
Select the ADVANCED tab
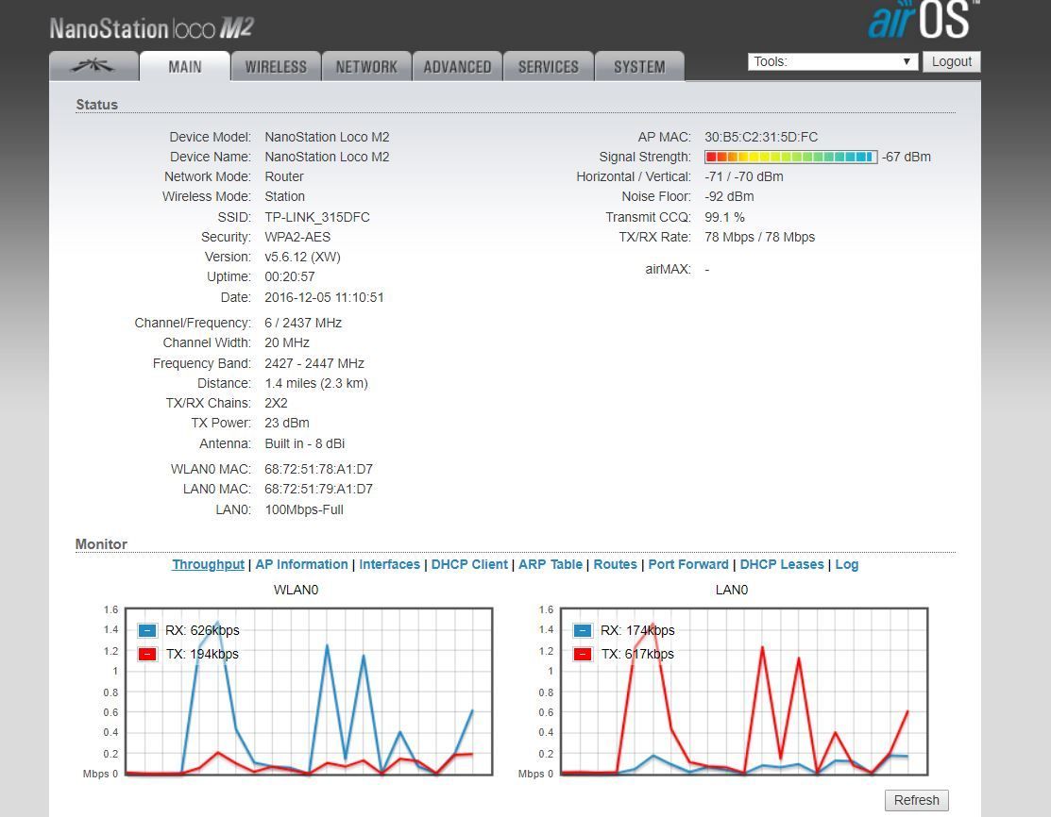click(x=457, y=66)
